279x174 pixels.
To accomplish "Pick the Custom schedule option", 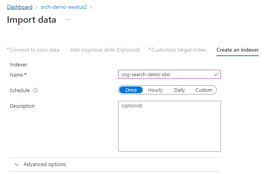I will 204,90.
